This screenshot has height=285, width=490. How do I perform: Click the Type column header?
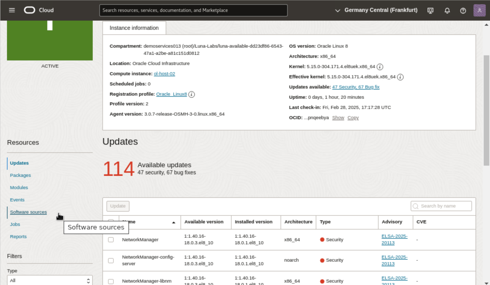pos(325,222)
